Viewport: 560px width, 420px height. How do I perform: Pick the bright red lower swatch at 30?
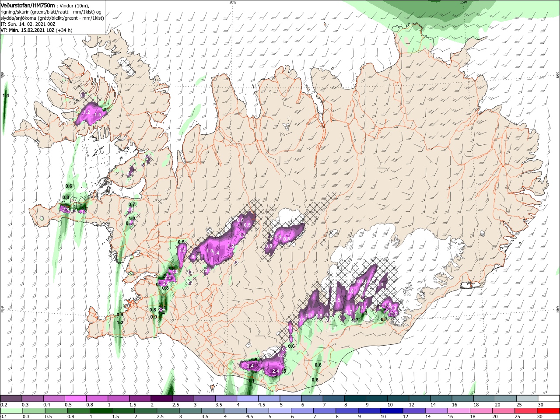point(549,411)
